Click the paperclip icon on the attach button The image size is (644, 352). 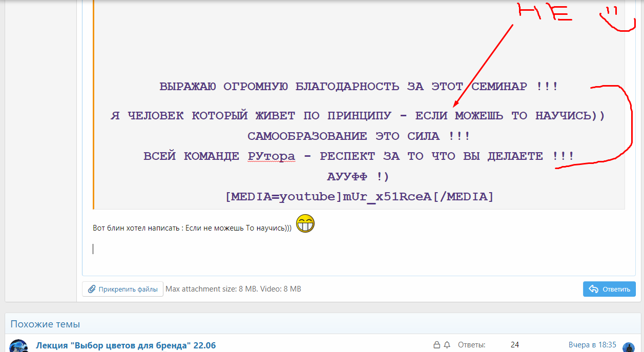[x=92, y=288]
